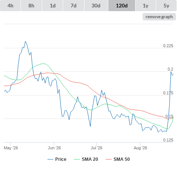The height and width of the screenshot is (169, 177).
Task: Choose the 30d range tab
Action: point(96,6)
